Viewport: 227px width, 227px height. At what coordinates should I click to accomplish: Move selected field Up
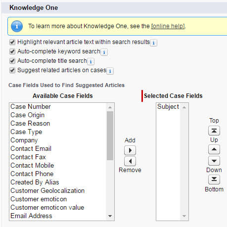click(x=214, y=150)
